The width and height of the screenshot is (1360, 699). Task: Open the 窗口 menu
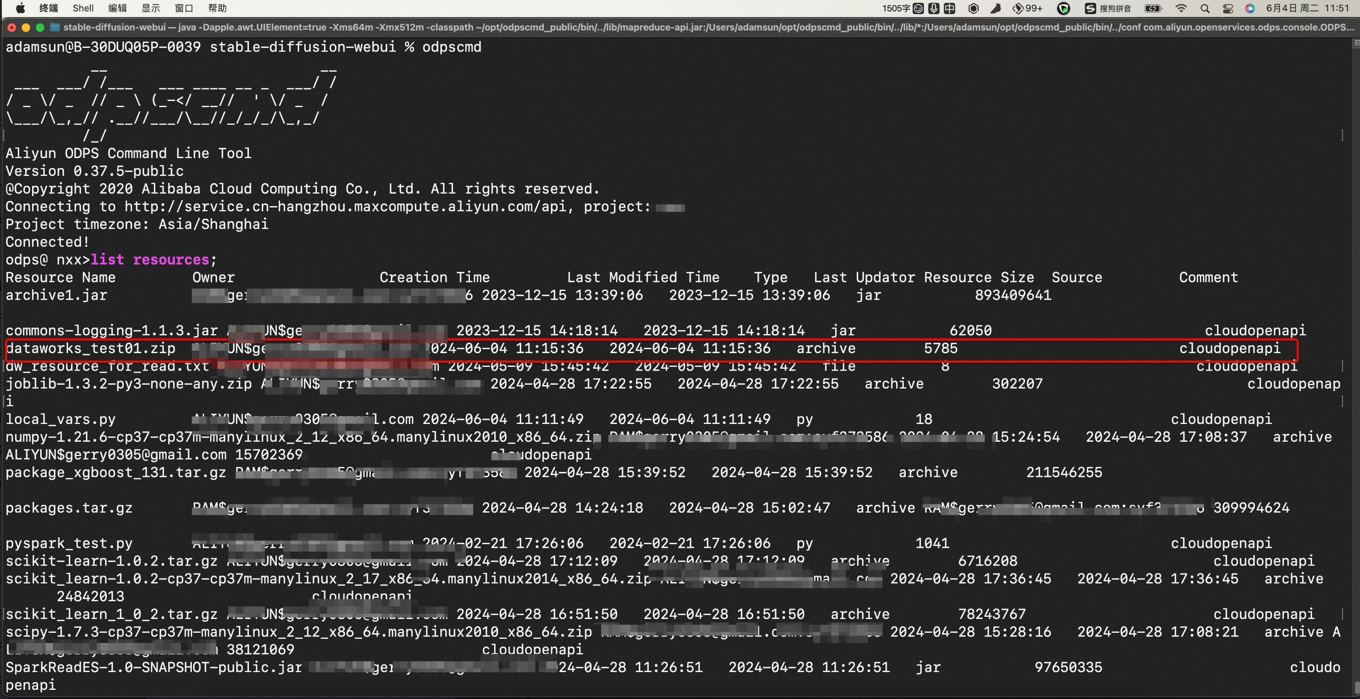[x=184, y=8]
